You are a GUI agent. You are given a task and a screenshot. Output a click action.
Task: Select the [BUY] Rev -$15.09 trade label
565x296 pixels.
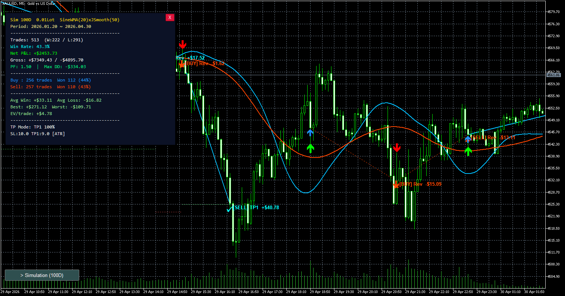click(421, 184)
